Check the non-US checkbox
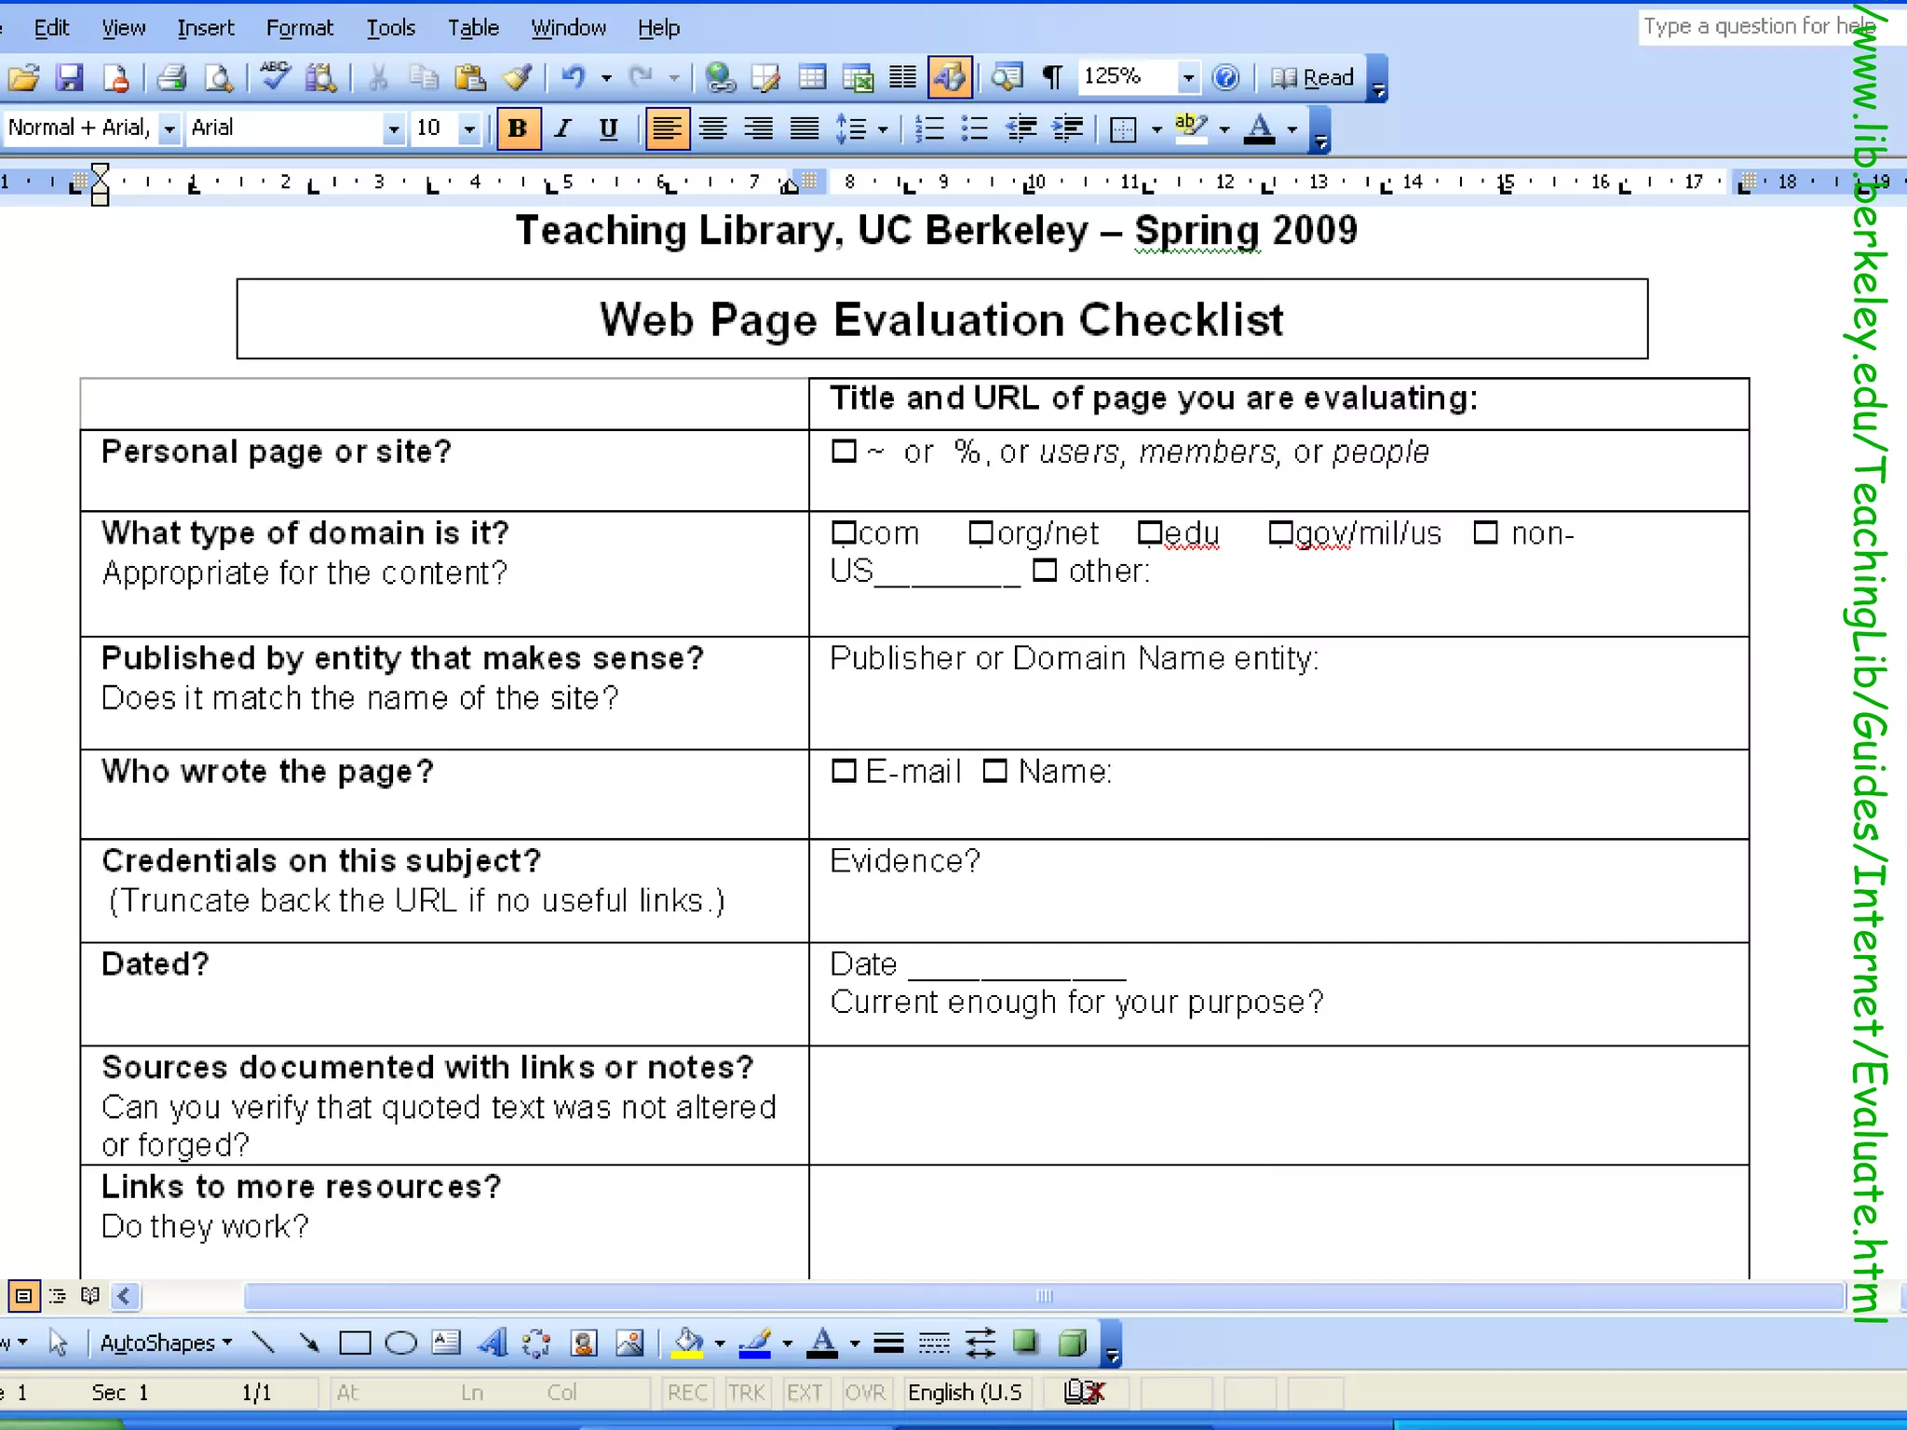Screen dimensions: 1907x1430 (x=1486, y=533)
